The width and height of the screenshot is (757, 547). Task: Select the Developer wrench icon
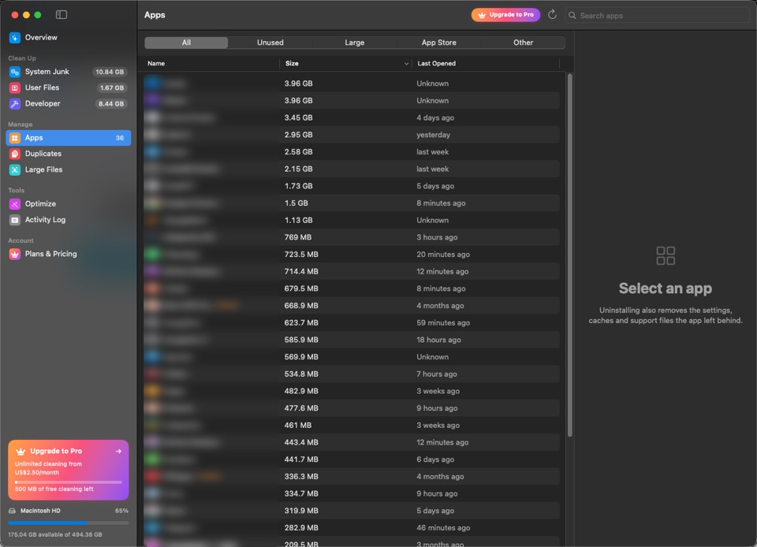pos(15,104)
